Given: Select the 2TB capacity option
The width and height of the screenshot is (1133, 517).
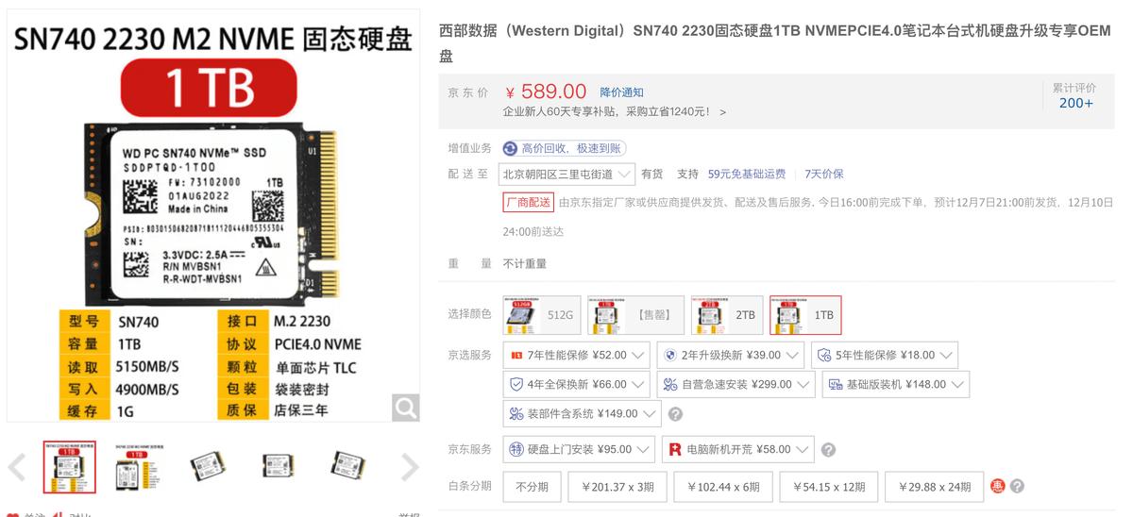Looking at the screenshot, I should pyautogui.click(x=726, y=315).
